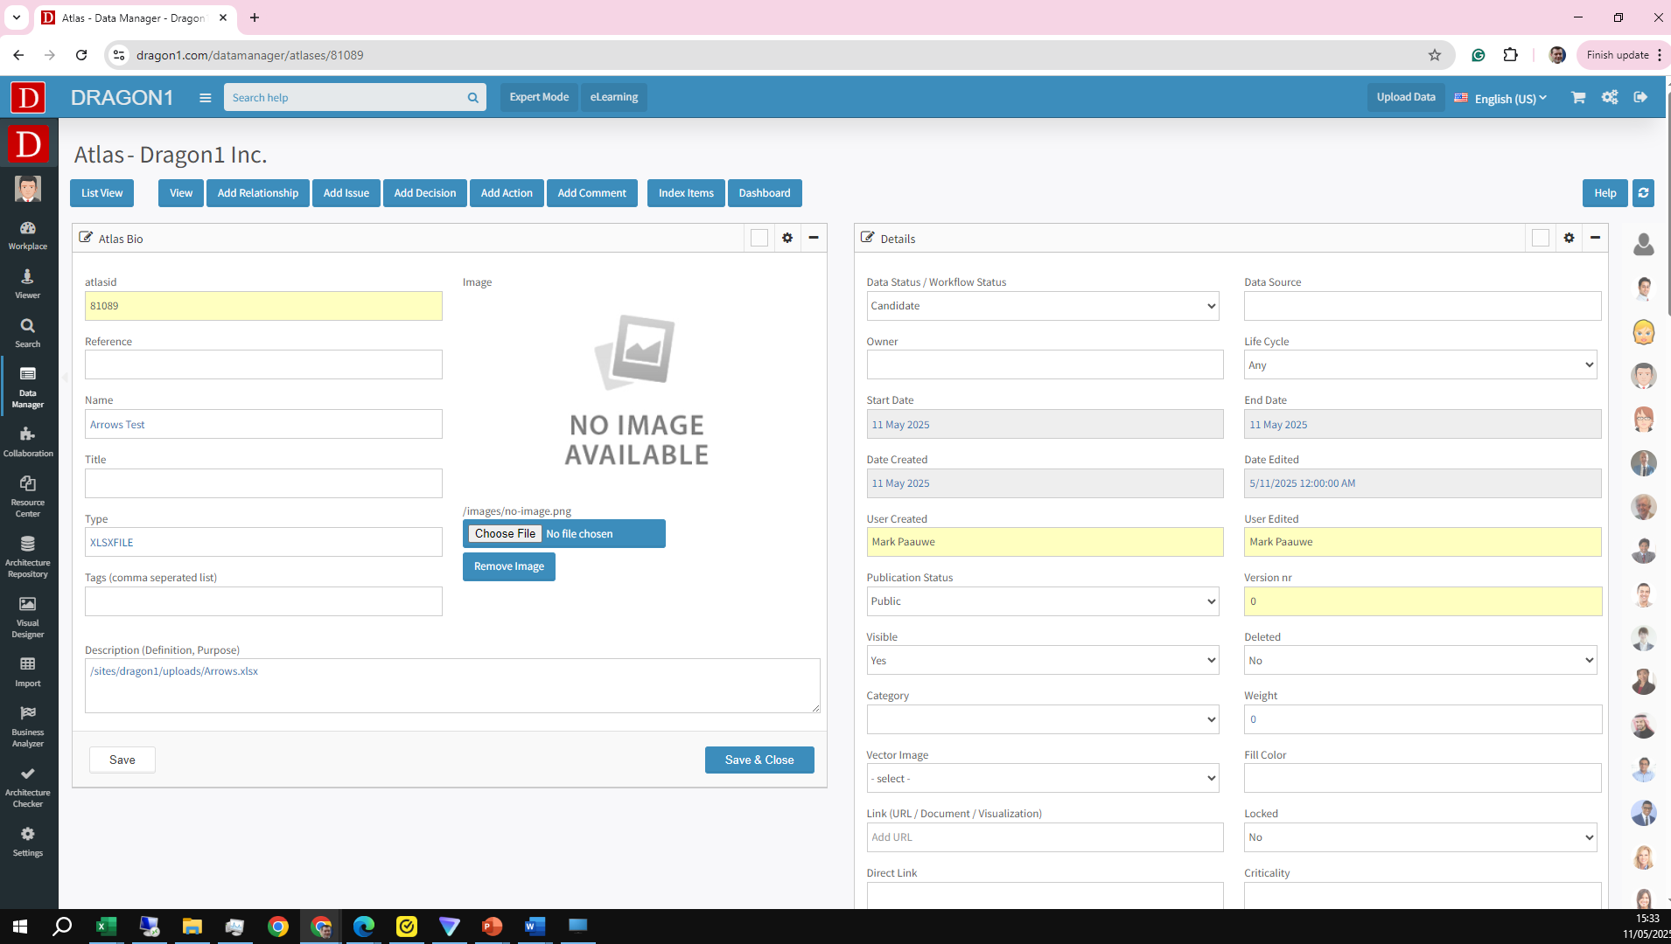Open the Data Manager sidebar item
Image resolution: width=1671 pixels, height=944 pixels.
pos(28,387)
